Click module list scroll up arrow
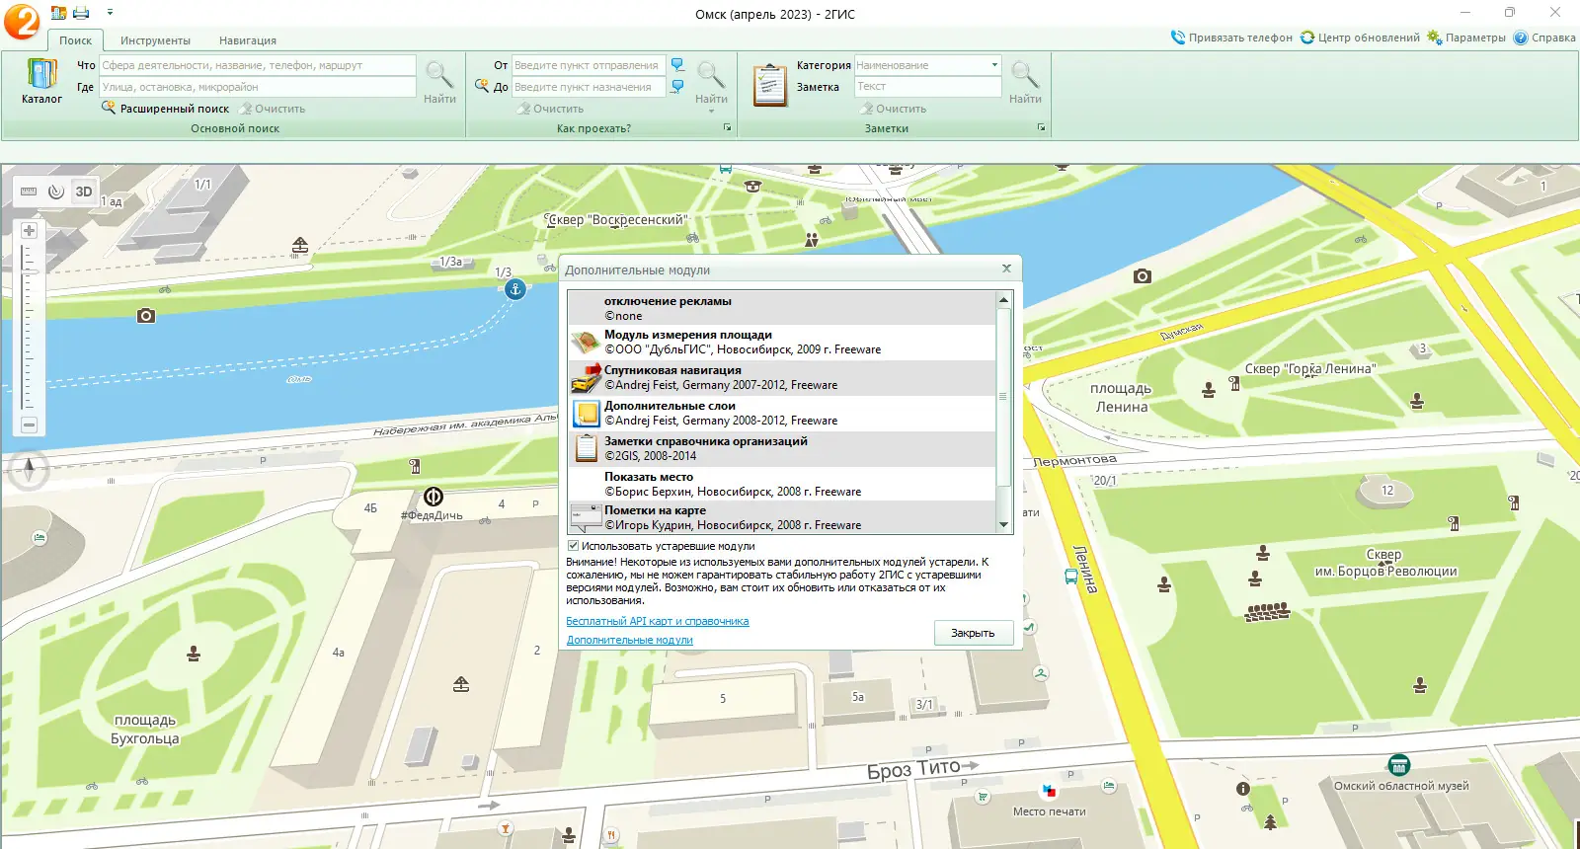 (x=1004, y=299)
